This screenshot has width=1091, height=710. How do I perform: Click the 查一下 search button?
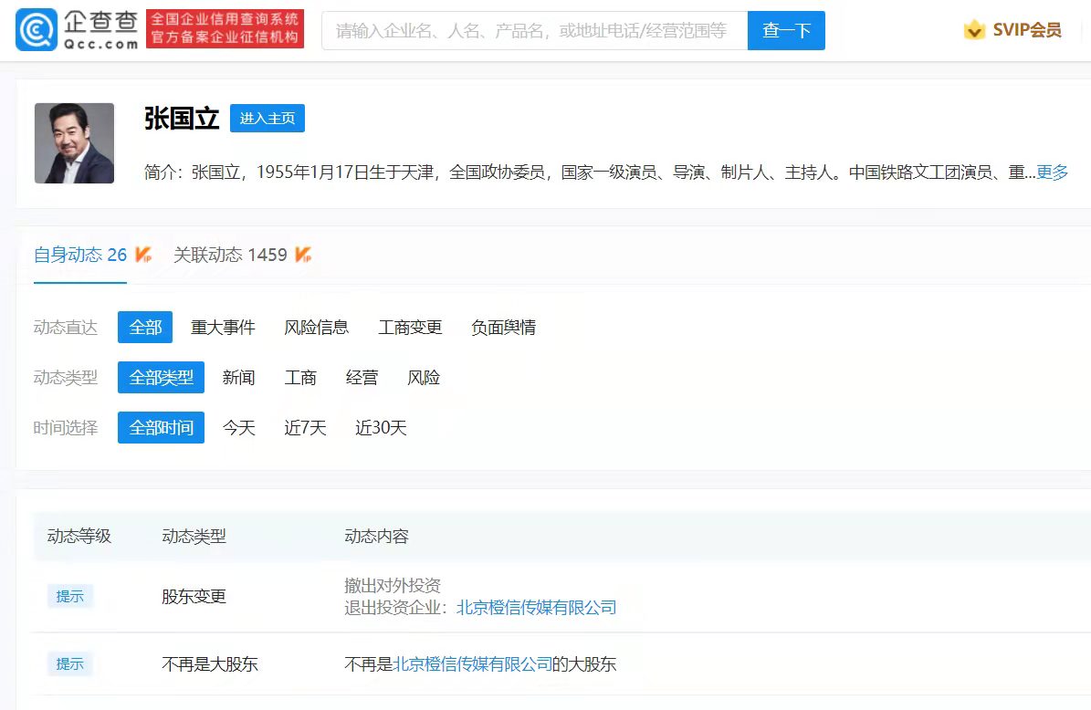786,31
